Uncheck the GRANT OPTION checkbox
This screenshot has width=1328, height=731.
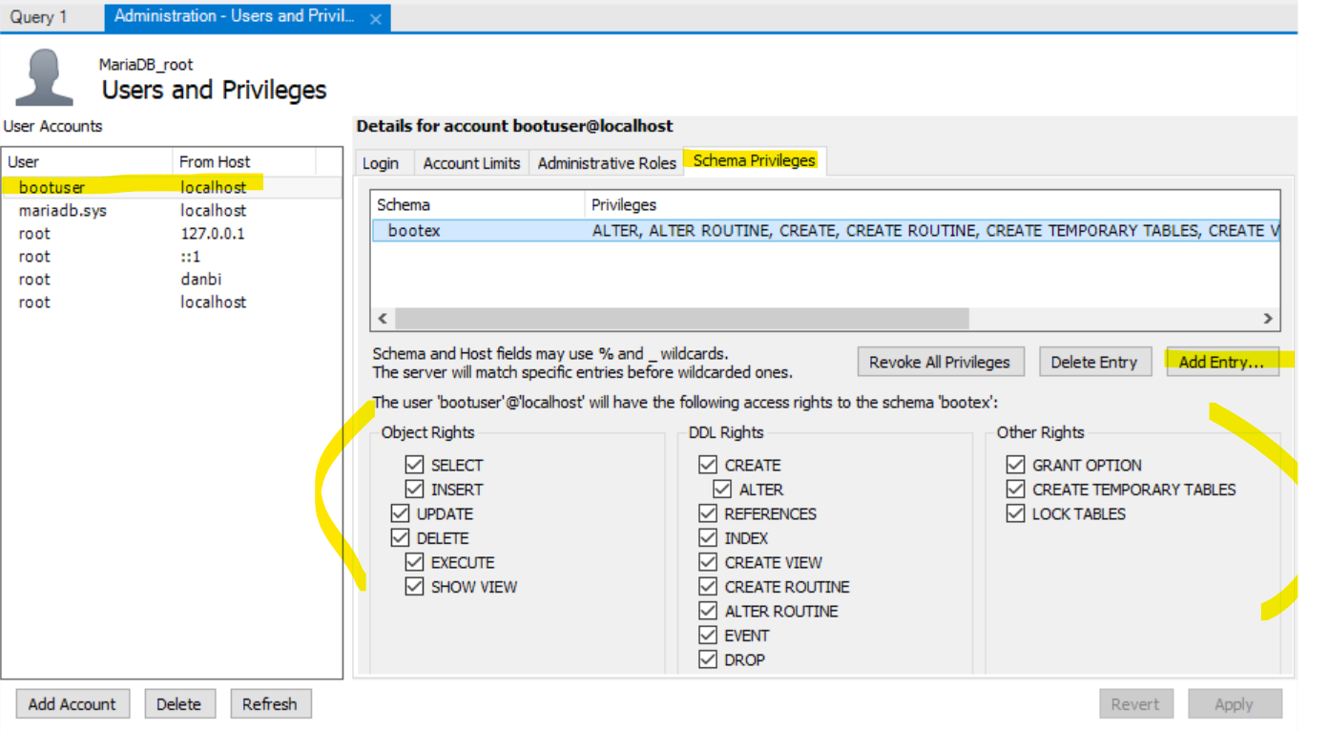point(1015,465)
